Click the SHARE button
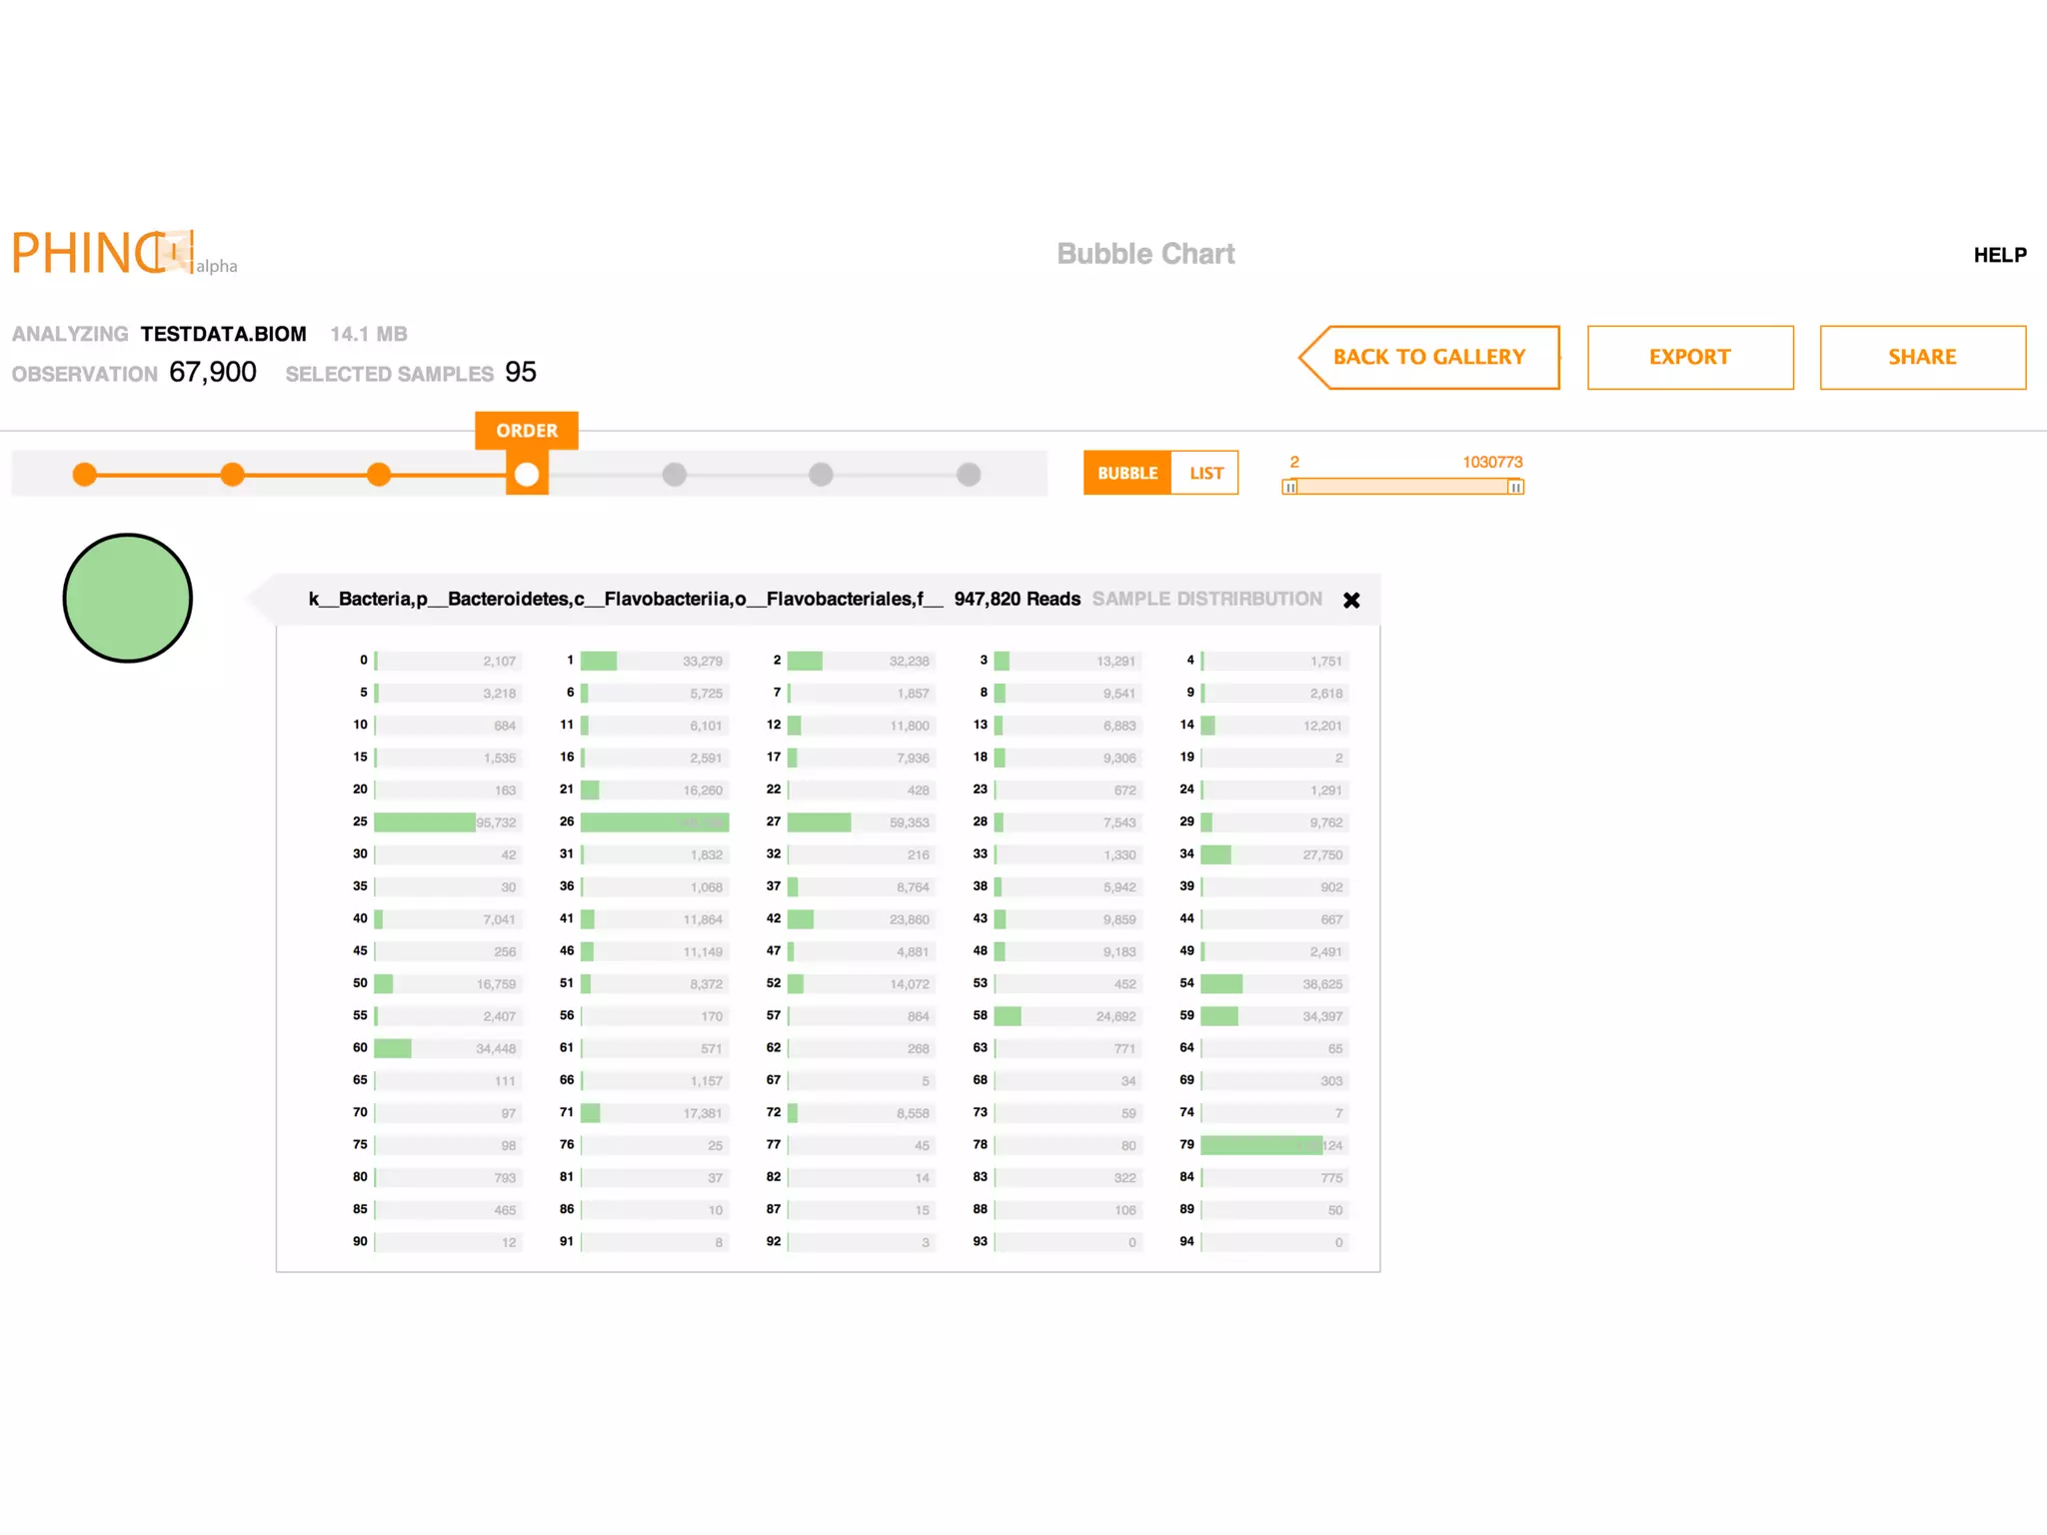Screen dimensions: 2047x1535 click(1922, 358)
